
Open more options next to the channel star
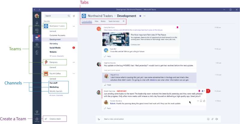[x=144, y=16]
